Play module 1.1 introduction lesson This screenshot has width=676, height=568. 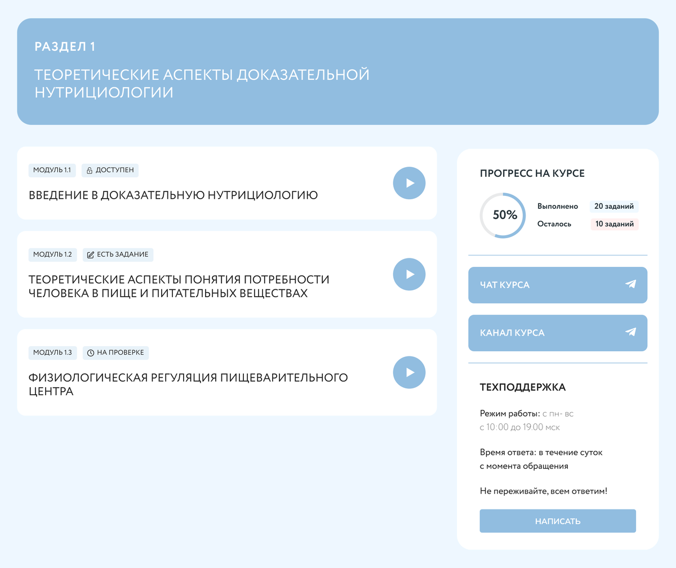(x=409, y=183)
